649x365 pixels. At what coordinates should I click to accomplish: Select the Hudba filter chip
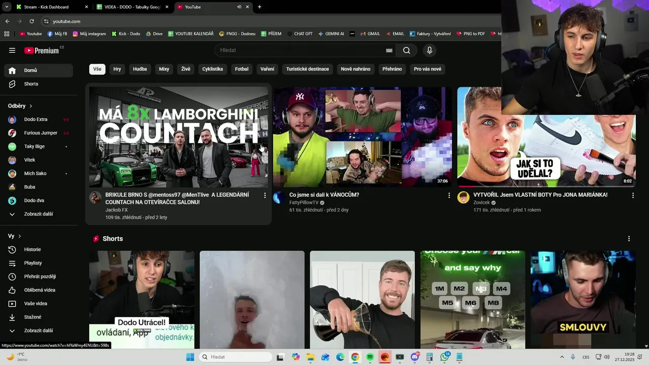pos(140,69)
